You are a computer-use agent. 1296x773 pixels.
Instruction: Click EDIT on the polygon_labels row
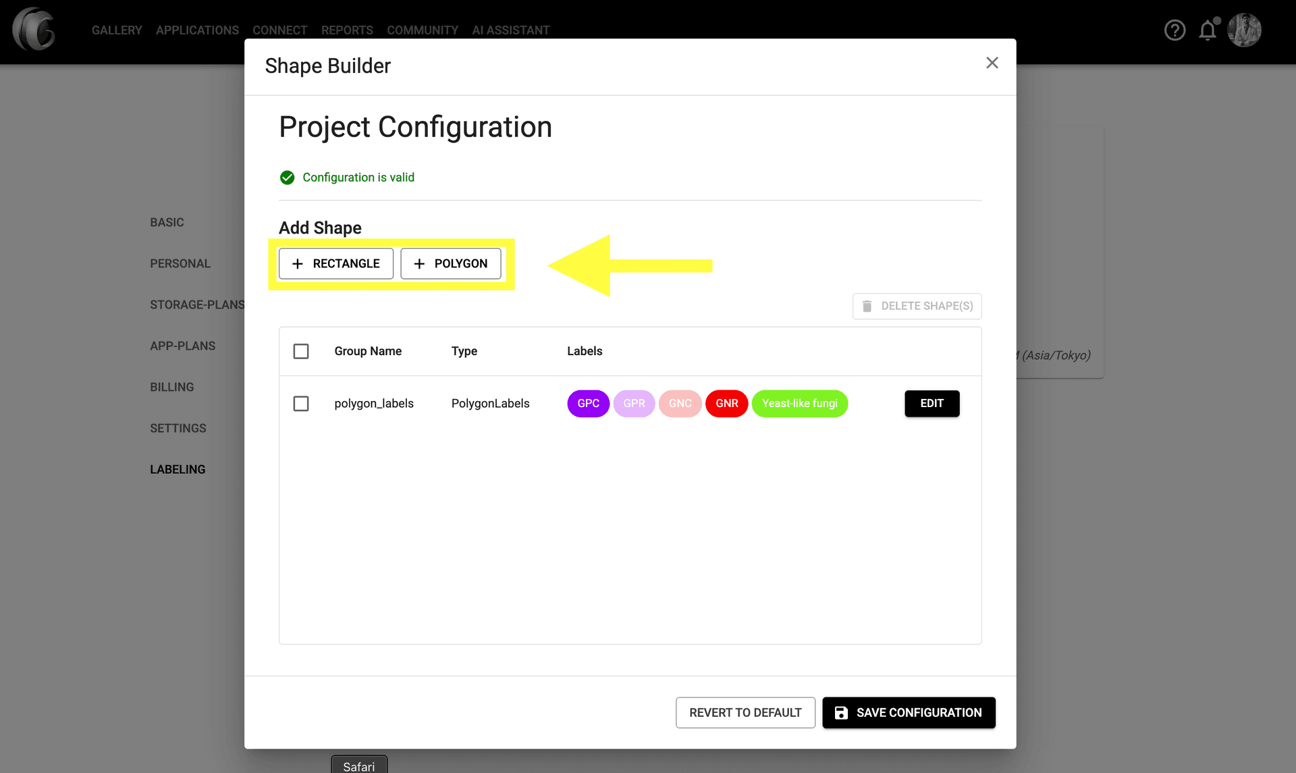(x=932, y=403)
